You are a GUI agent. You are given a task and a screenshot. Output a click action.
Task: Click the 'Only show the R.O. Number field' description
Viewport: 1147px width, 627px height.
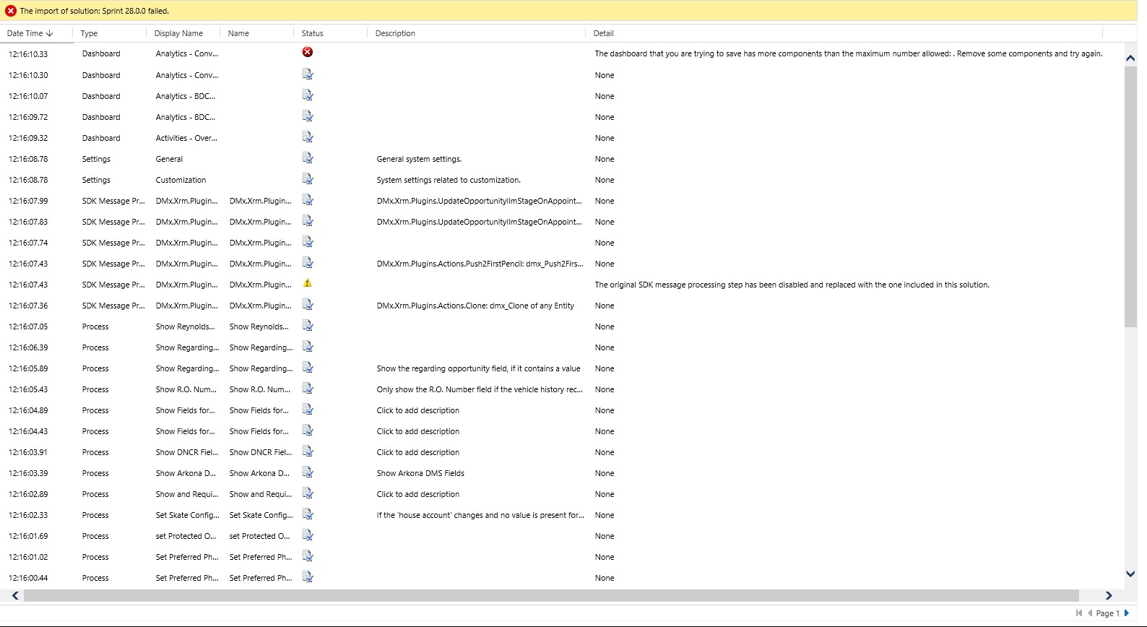click(x=480, y=389)
